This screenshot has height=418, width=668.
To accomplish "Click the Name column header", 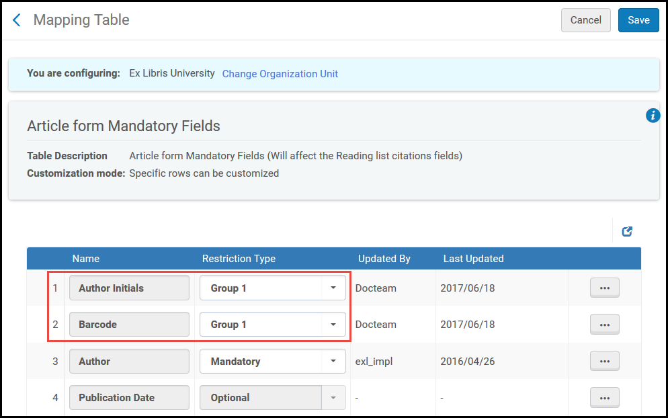I will click(x=85, y=259).
